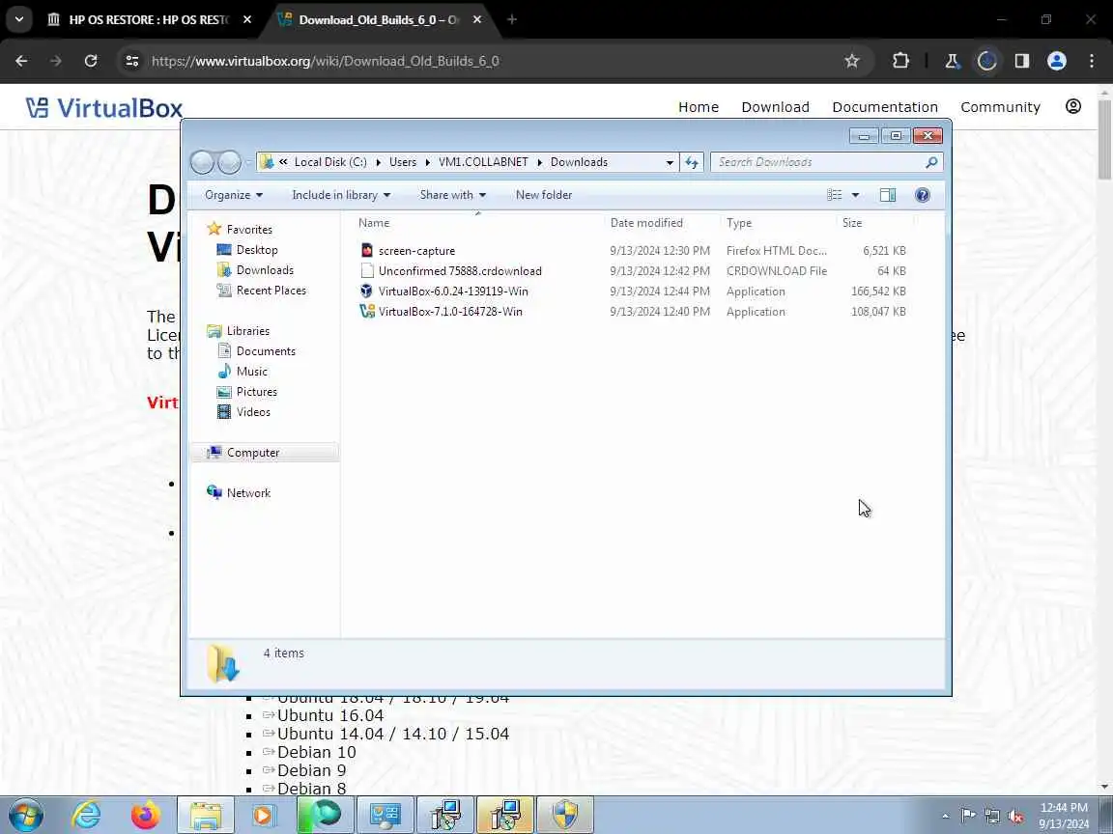Open the Windows Start button
This screenshot has width=1113, height=834.
pyautogui.click(x=25, y=816)
